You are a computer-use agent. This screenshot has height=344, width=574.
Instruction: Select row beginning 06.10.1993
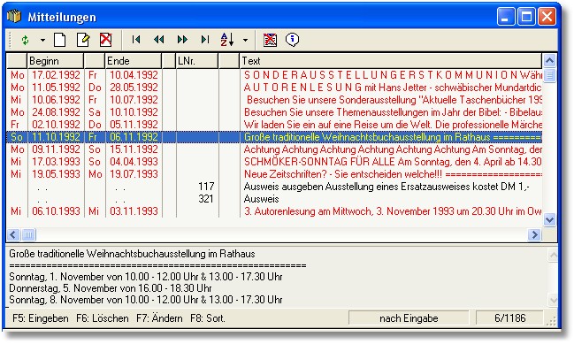pos(274,211)
